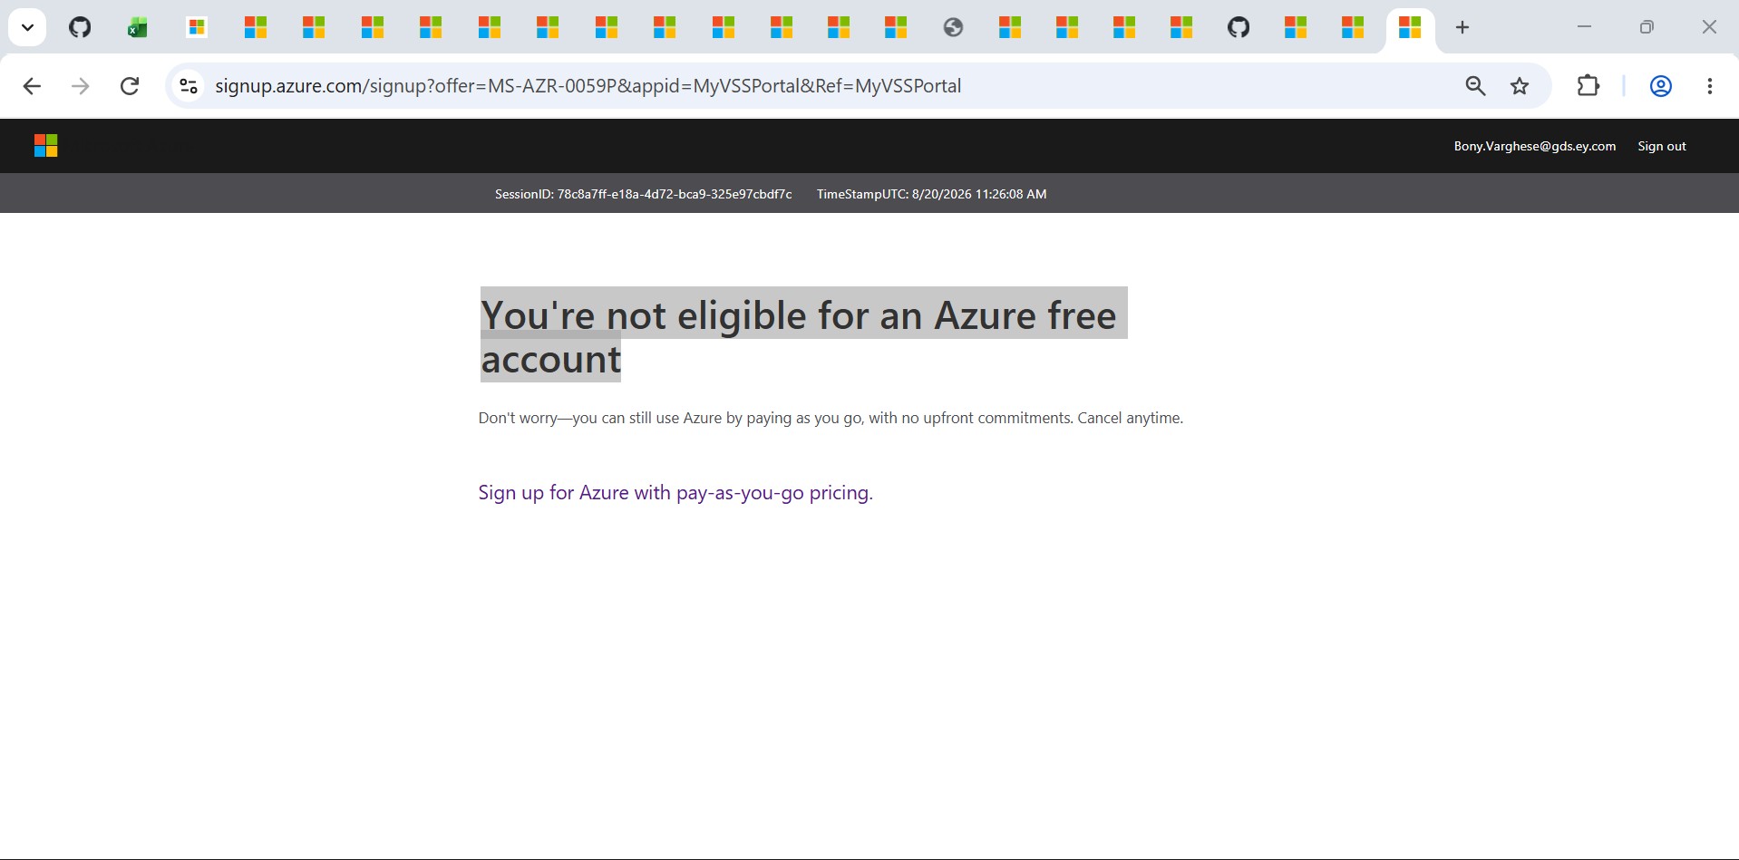Click the SessionID text in banner
The height and width of the screenshot is (860, 1739).
tap(643, 194)
